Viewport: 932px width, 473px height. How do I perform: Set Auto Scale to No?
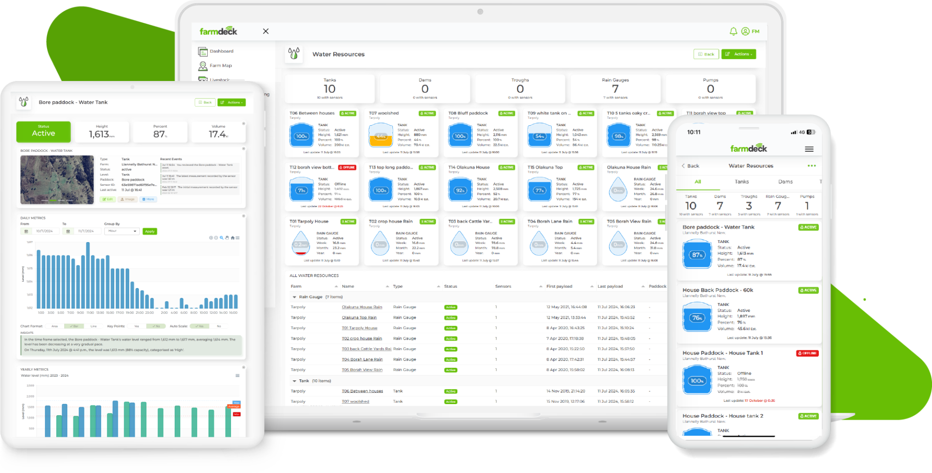(219, 326)
